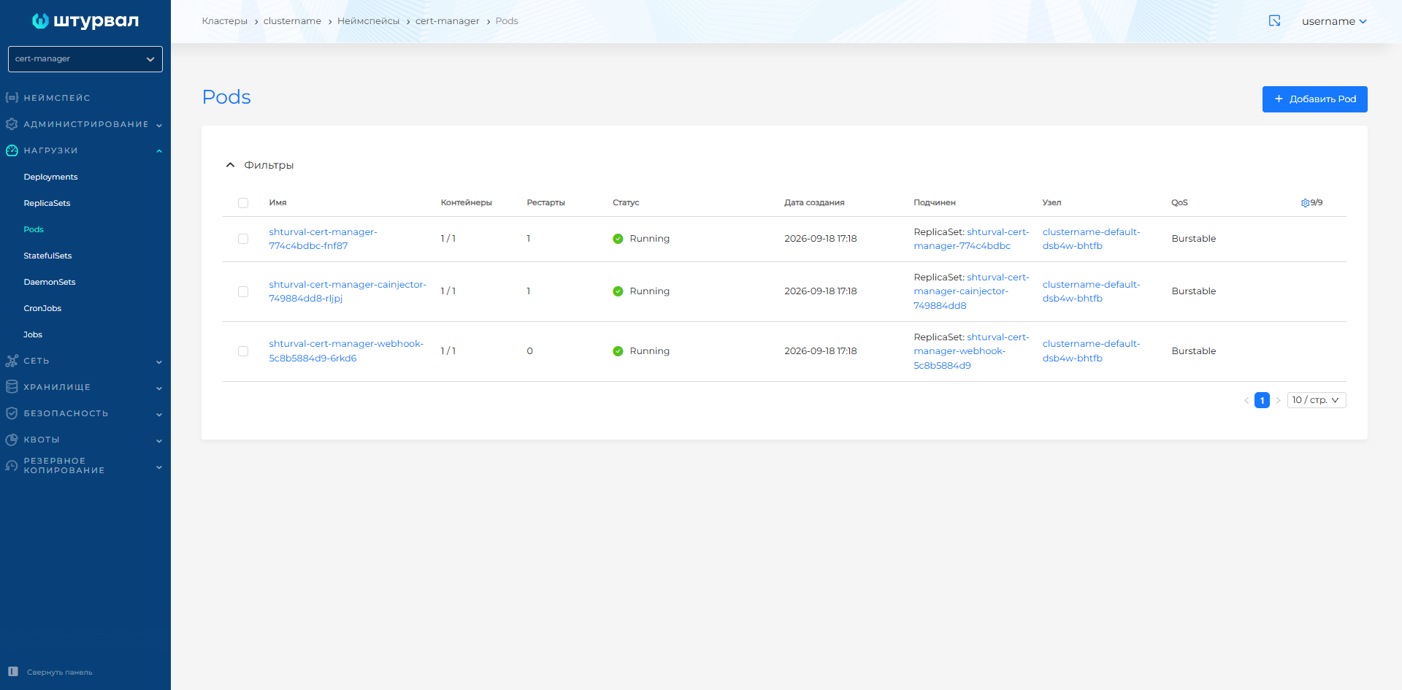Click the status icon of the cert-manager-webhook pod

coord(618,351)
